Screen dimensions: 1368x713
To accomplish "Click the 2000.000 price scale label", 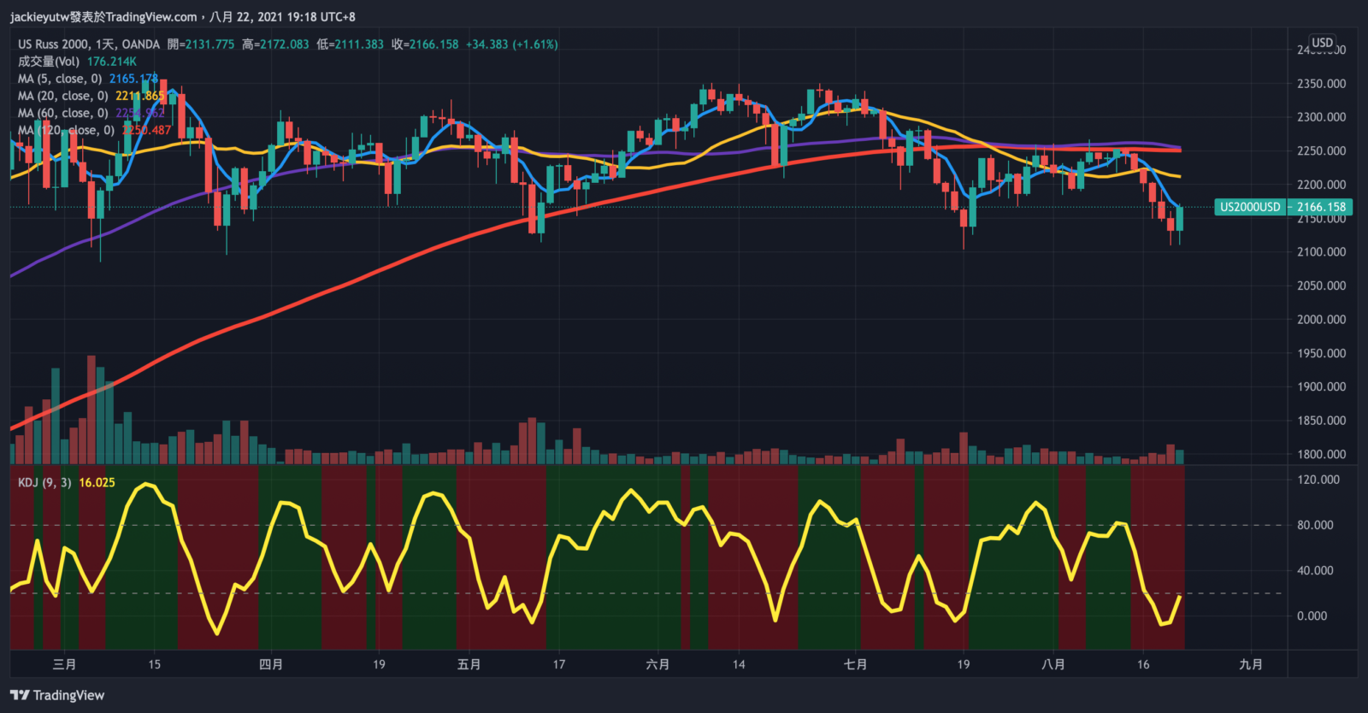I will point(1321,320).
